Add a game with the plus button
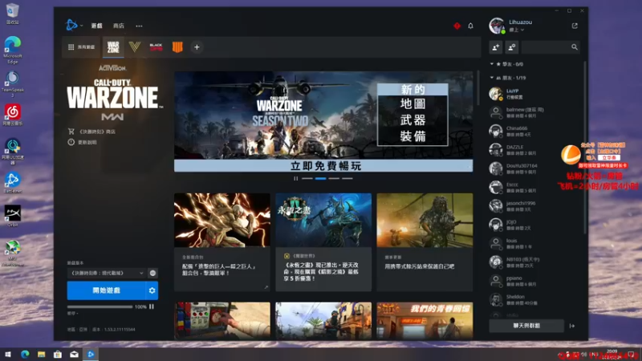Viewport: 642px width, 361px height. click(197, 47)
